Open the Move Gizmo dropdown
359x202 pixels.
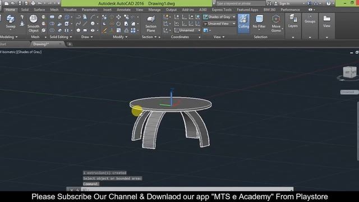tap(276, 24)
